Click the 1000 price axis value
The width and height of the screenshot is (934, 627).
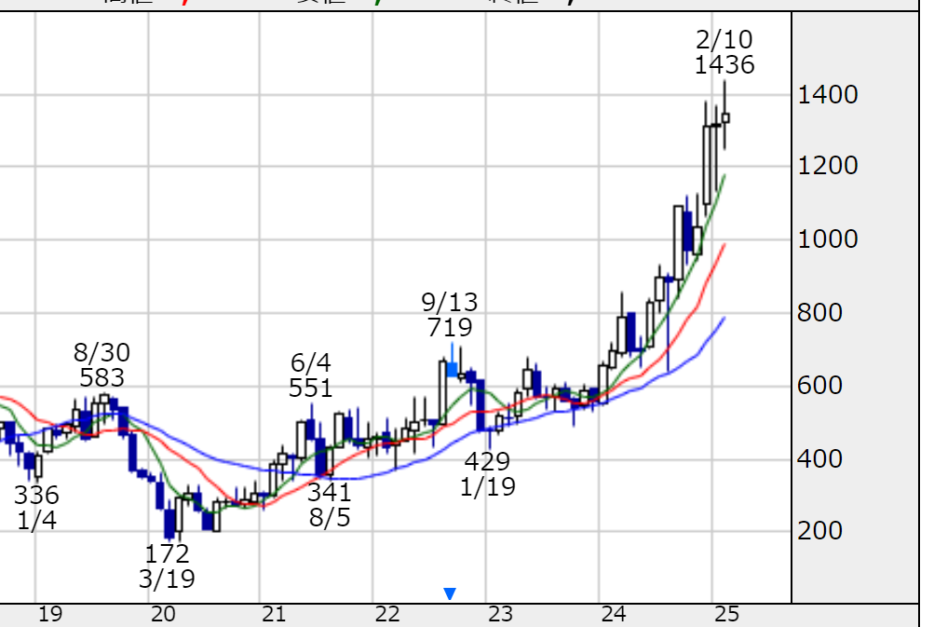coord(827,239)
